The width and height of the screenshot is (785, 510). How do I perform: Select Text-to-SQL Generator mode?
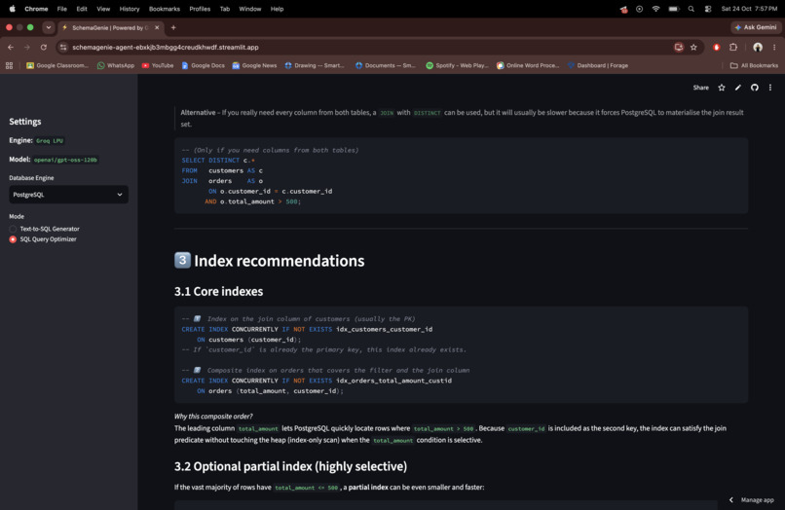tap(45, 229)
